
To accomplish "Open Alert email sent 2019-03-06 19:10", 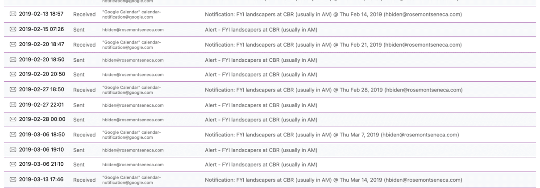I will (261, 150).
